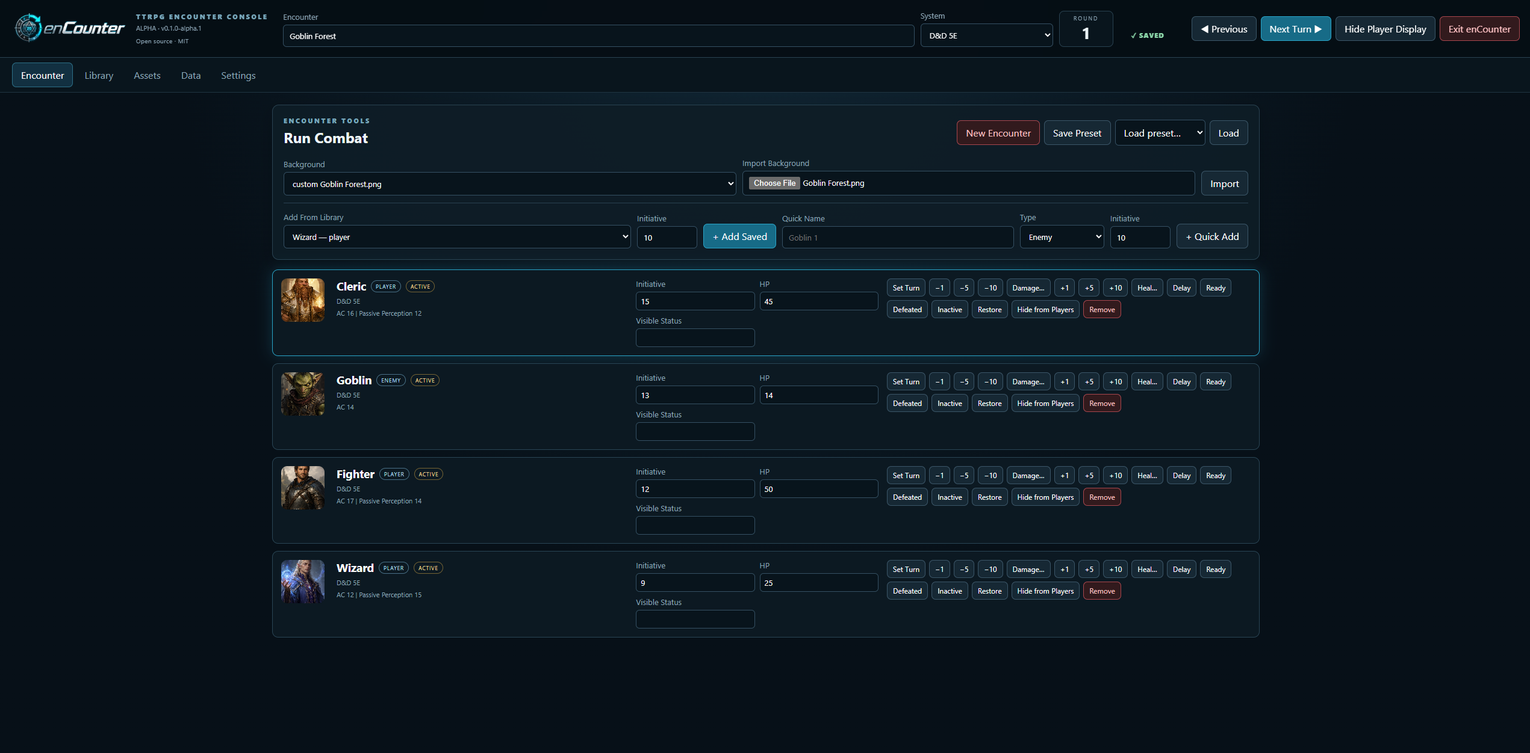
Task: Click the Fighter portrait image
Action: [x=303, y=488]
